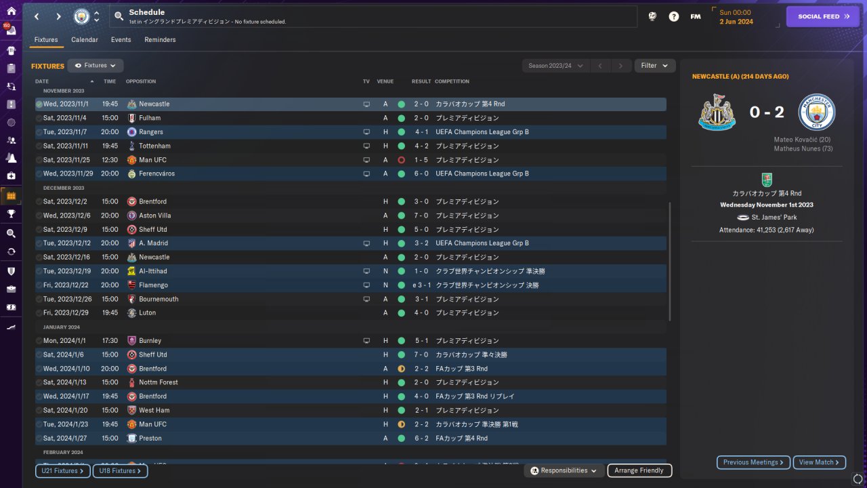Open Previous Meetings
The width and height of the screenshot is (867, 488).
click(x=753, y=462)
